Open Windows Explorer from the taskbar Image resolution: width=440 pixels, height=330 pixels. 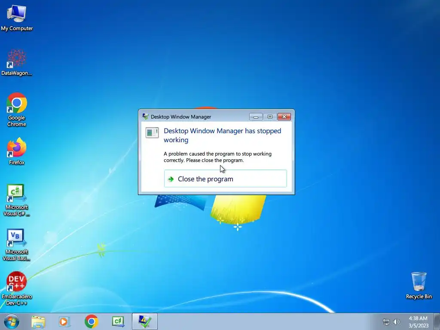38,322
